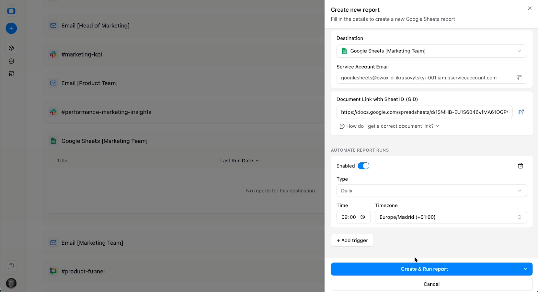Click the clock icon in Time field
This screenshot has width=538, height=292.
[x=363, y=217]
